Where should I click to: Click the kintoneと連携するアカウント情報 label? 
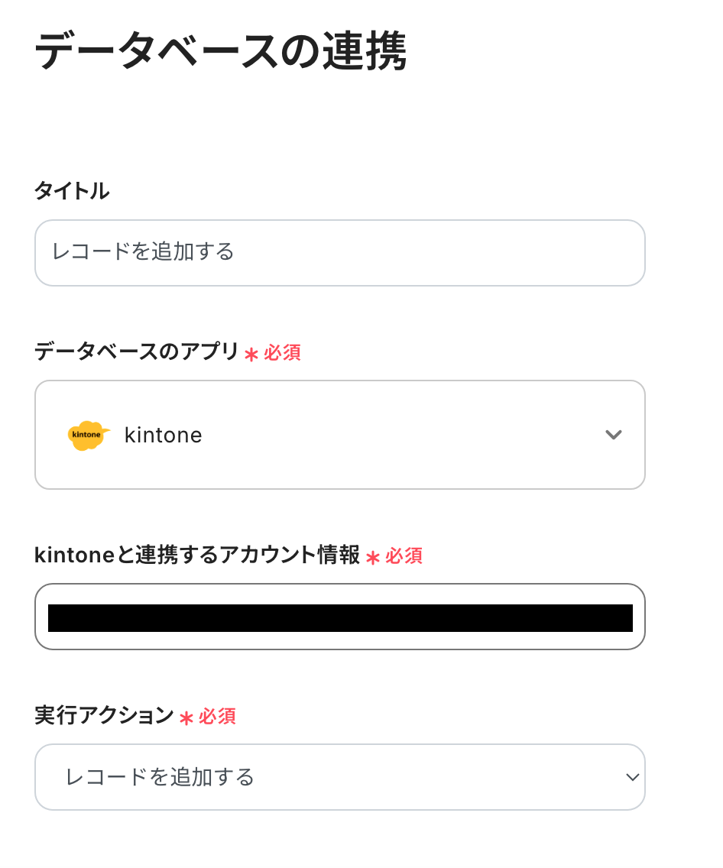[196, 555]
